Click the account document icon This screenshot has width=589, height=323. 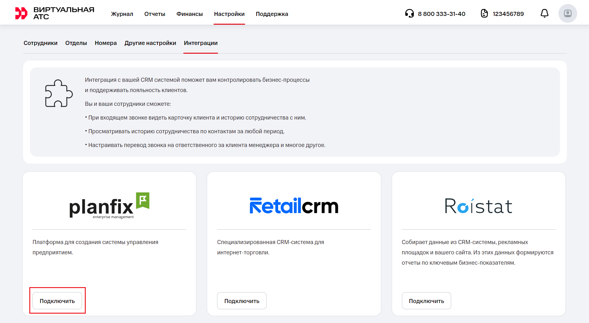pos(484,13)
